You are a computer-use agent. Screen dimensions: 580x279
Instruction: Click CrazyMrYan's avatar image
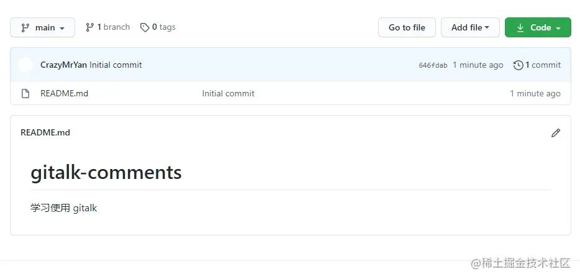coord(25,65)
